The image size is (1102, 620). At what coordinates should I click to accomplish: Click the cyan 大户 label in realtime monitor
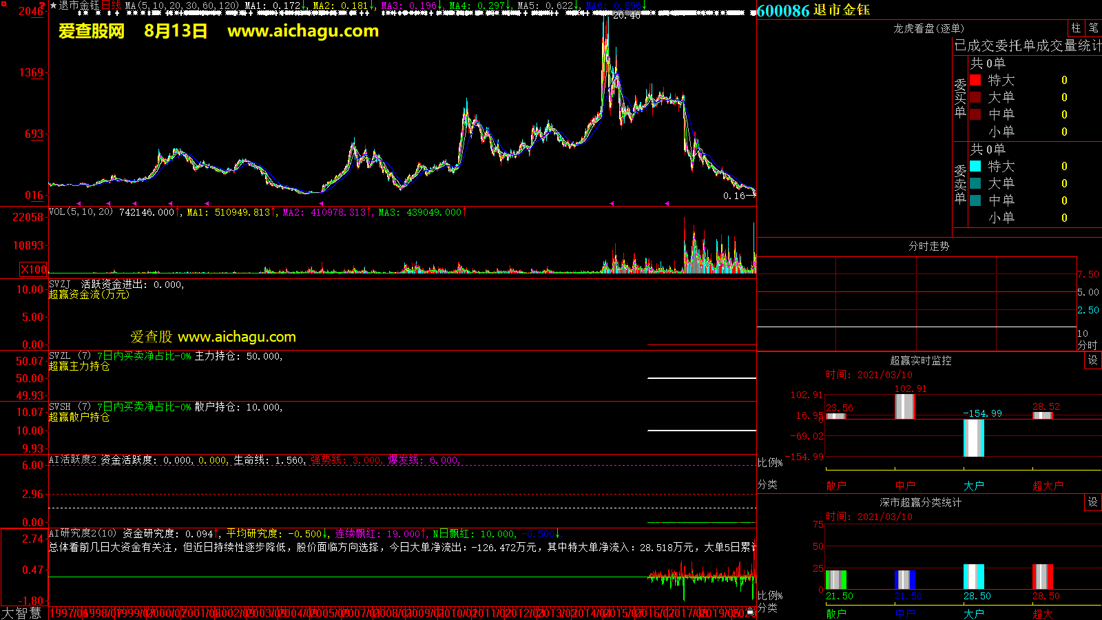(974, 486)
